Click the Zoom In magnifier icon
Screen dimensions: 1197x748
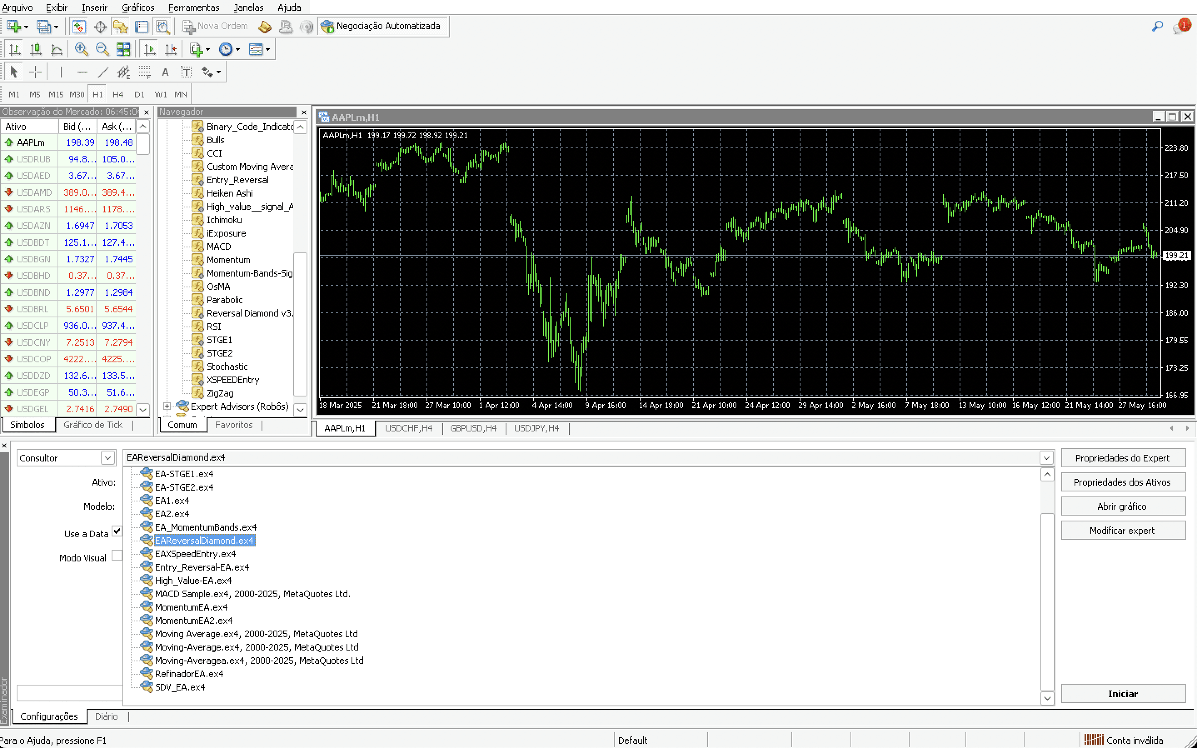click(81, 49)
